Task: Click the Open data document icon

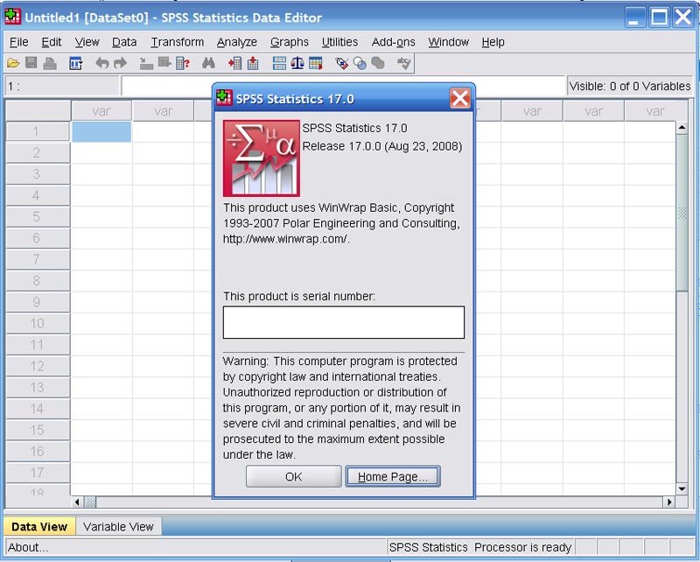Action: click(x=13, y=63)
